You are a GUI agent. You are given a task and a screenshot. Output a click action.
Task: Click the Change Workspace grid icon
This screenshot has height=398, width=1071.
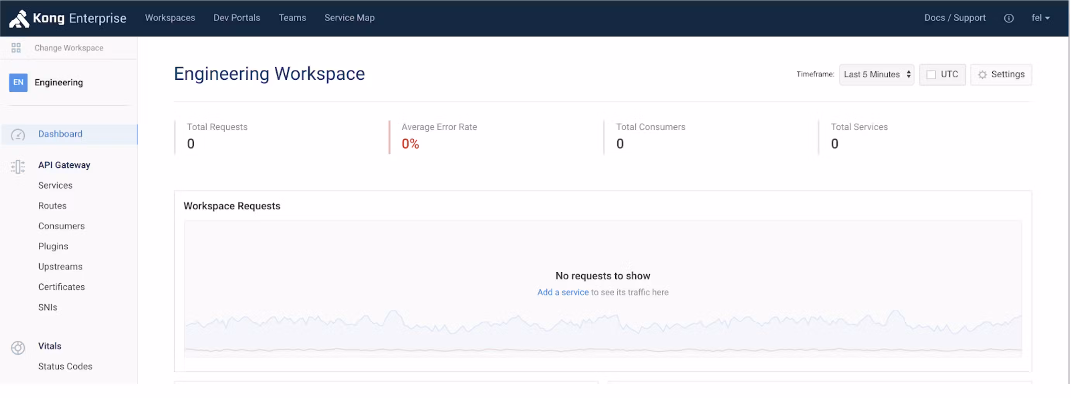click(16, 48)
